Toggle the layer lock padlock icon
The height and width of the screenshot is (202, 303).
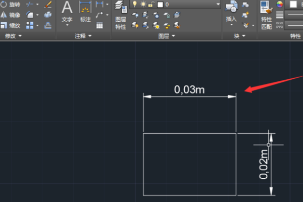[150, 5]
